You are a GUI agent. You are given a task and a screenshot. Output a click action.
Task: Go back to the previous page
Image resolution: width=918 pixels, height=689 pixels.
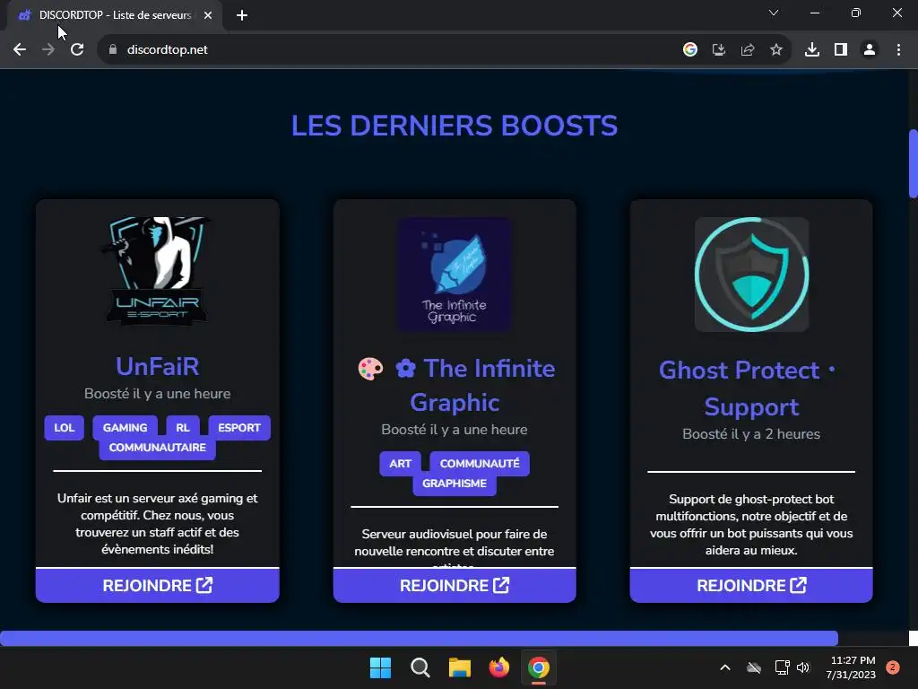(20, 50)
